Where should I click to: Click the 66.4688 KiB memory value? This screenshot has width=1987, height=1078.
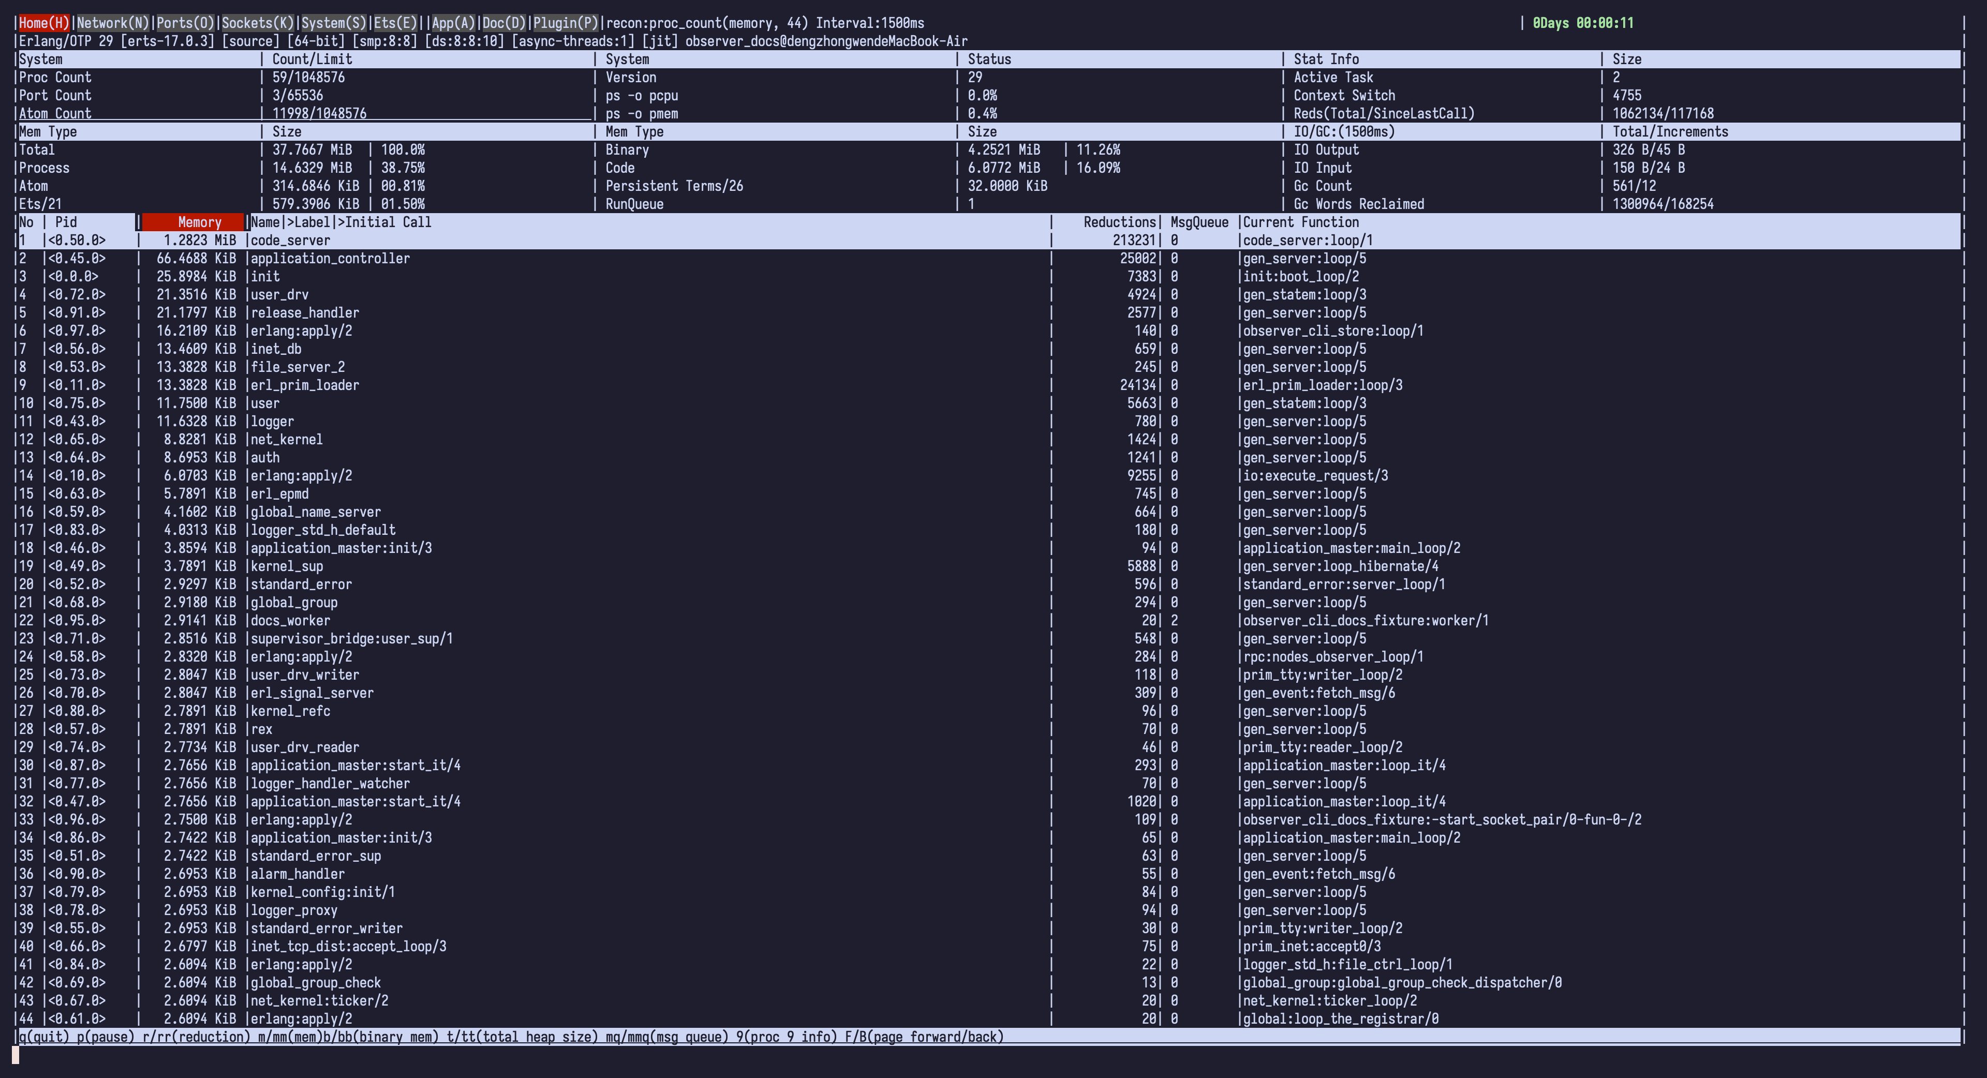[196, 258]
